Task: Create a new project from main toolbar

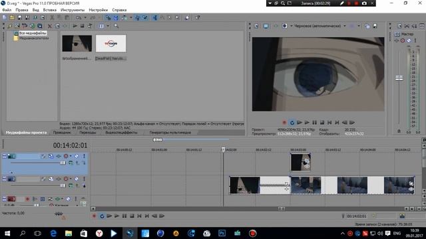Action: pyautogui.click(x=4, y=18)
